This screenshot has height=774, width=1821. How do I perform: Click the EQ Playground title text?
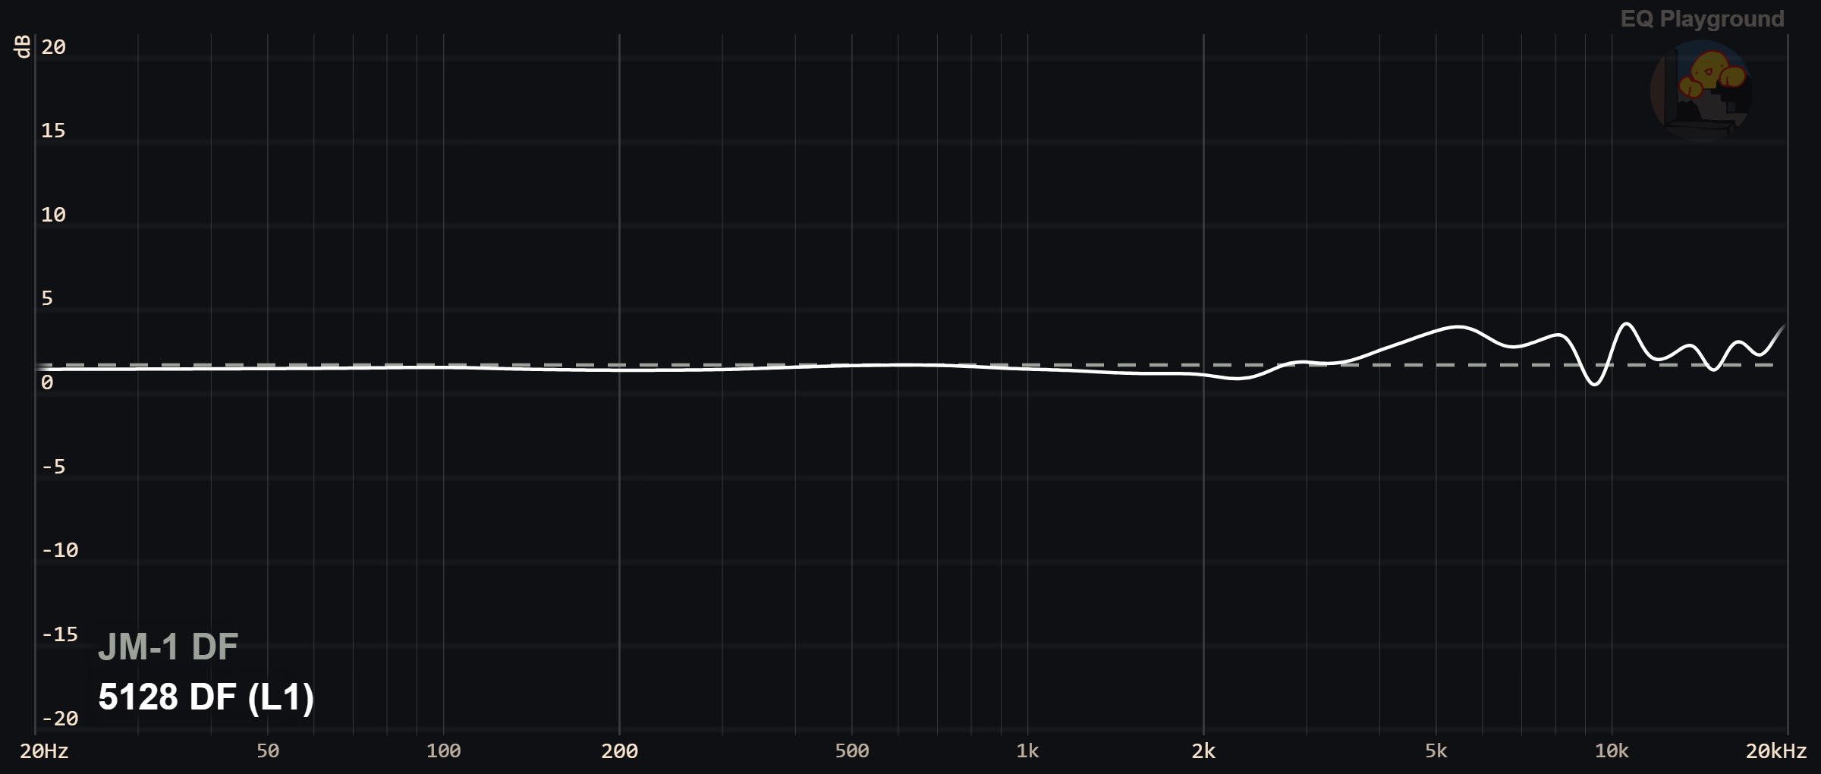(x=1702, y=19)
